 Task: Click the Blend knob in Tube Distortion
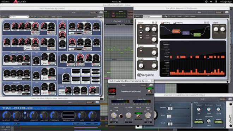click(148, 115)
